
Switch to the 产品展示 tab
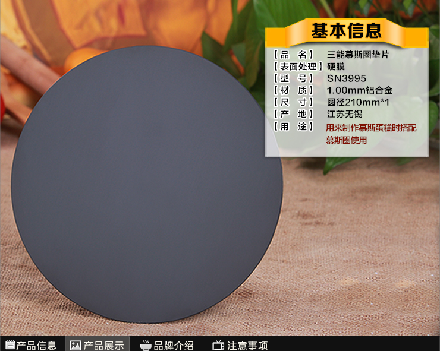point(98,344)
